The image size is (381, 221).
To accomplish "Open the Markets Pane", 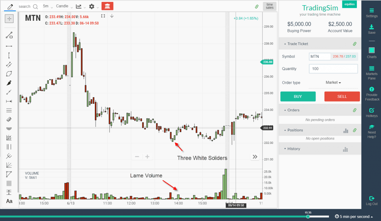I will coord(371,72).
